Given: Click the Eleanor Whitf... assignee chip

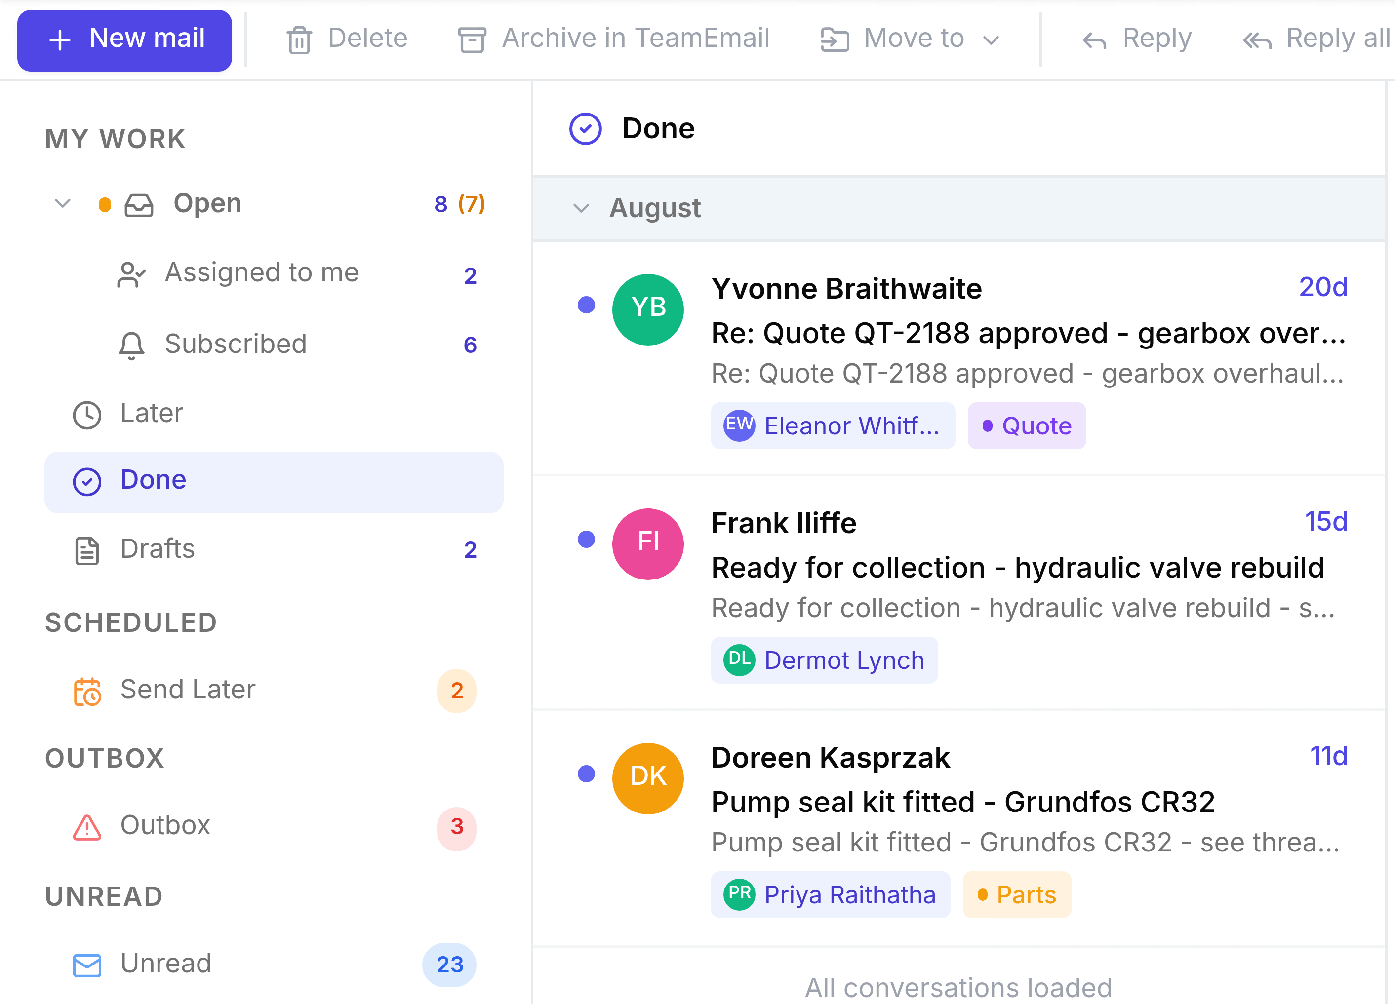Looking at the screenshot, I should click(833, 425).
